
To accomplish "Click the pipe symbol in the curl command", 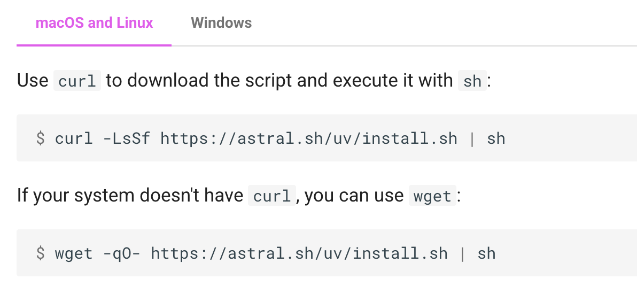I will coord(472,138).
